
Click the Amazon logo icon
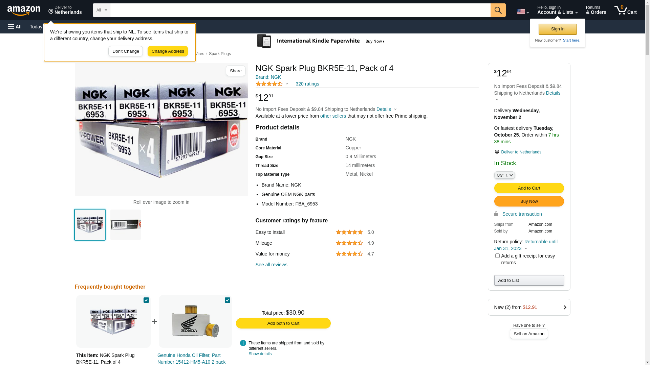(x=24, y=11)
